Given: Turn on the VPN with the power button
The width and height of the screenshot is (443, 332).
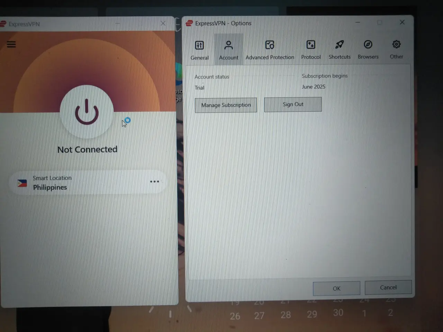Looking at the screenshot, I should click(87, 112).
